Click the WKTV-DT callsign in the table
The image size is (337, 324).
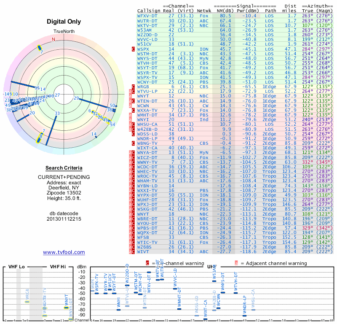click(x=147, y=25)
